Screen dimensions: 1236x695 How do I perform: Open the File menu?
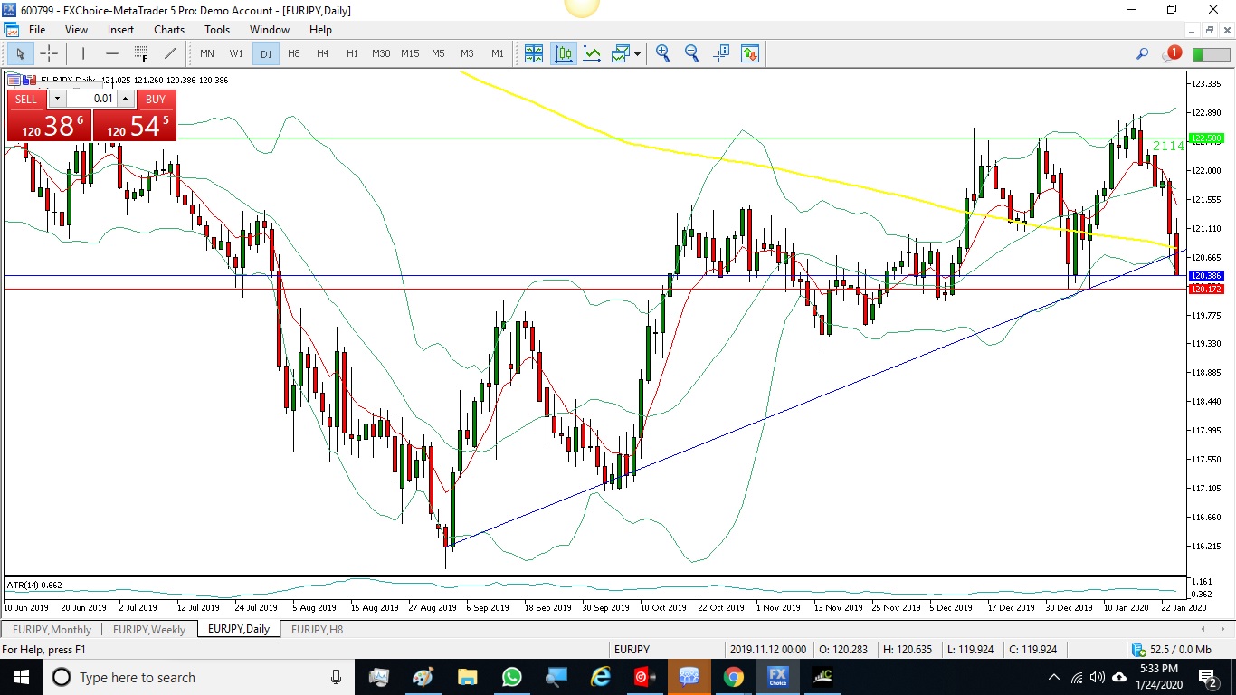37,30
